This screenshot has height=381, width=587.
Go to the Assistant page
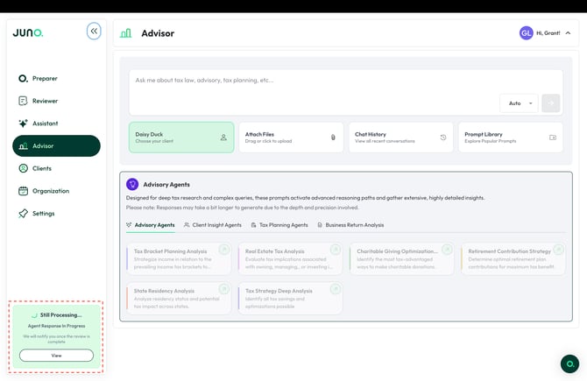point(56,123)
